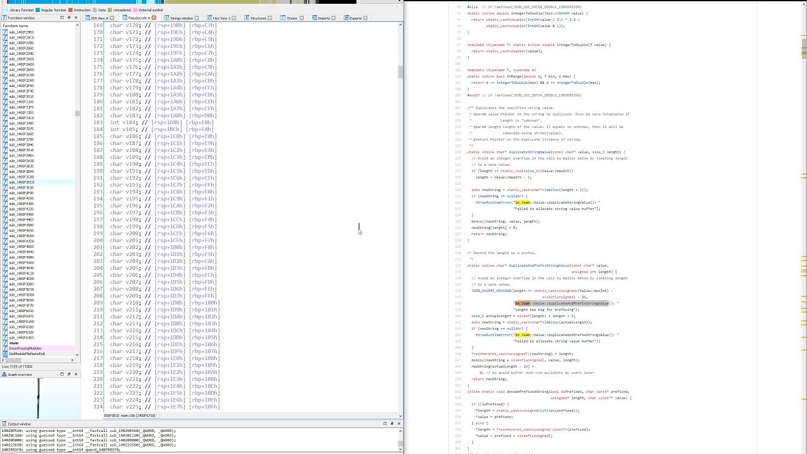Close the Hex View-1 tab
The image size is (807, 454).
pos(233,18)
